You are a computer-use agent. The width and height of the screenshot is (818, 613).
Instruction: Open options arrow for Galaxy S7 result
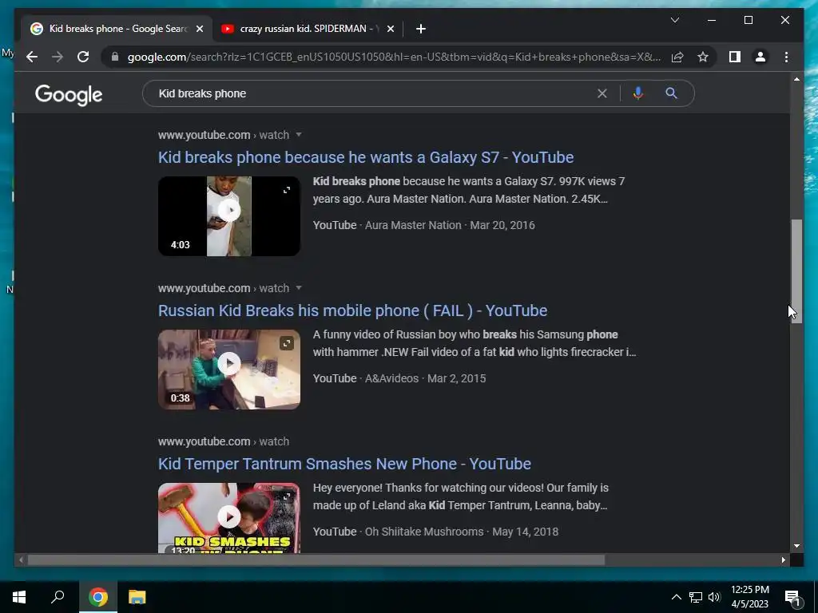pyautogui.click(x=299, y=134)
